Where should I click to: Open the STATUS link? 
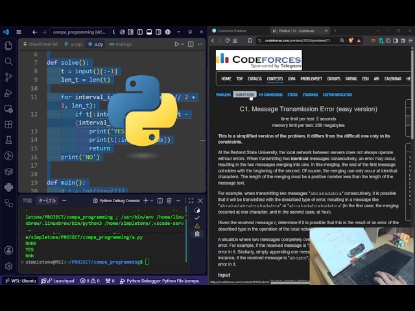[292, 95]
